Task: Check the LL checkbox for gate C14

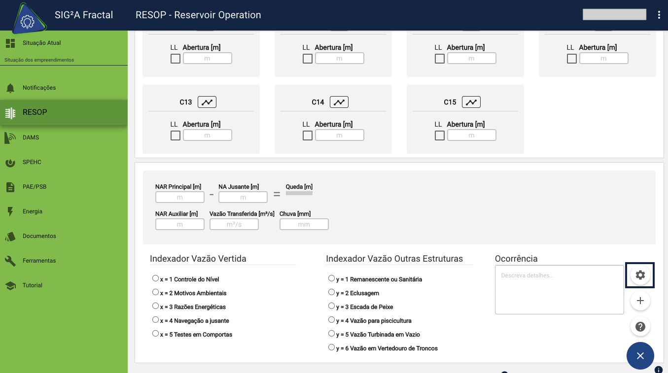Action: 307,135
